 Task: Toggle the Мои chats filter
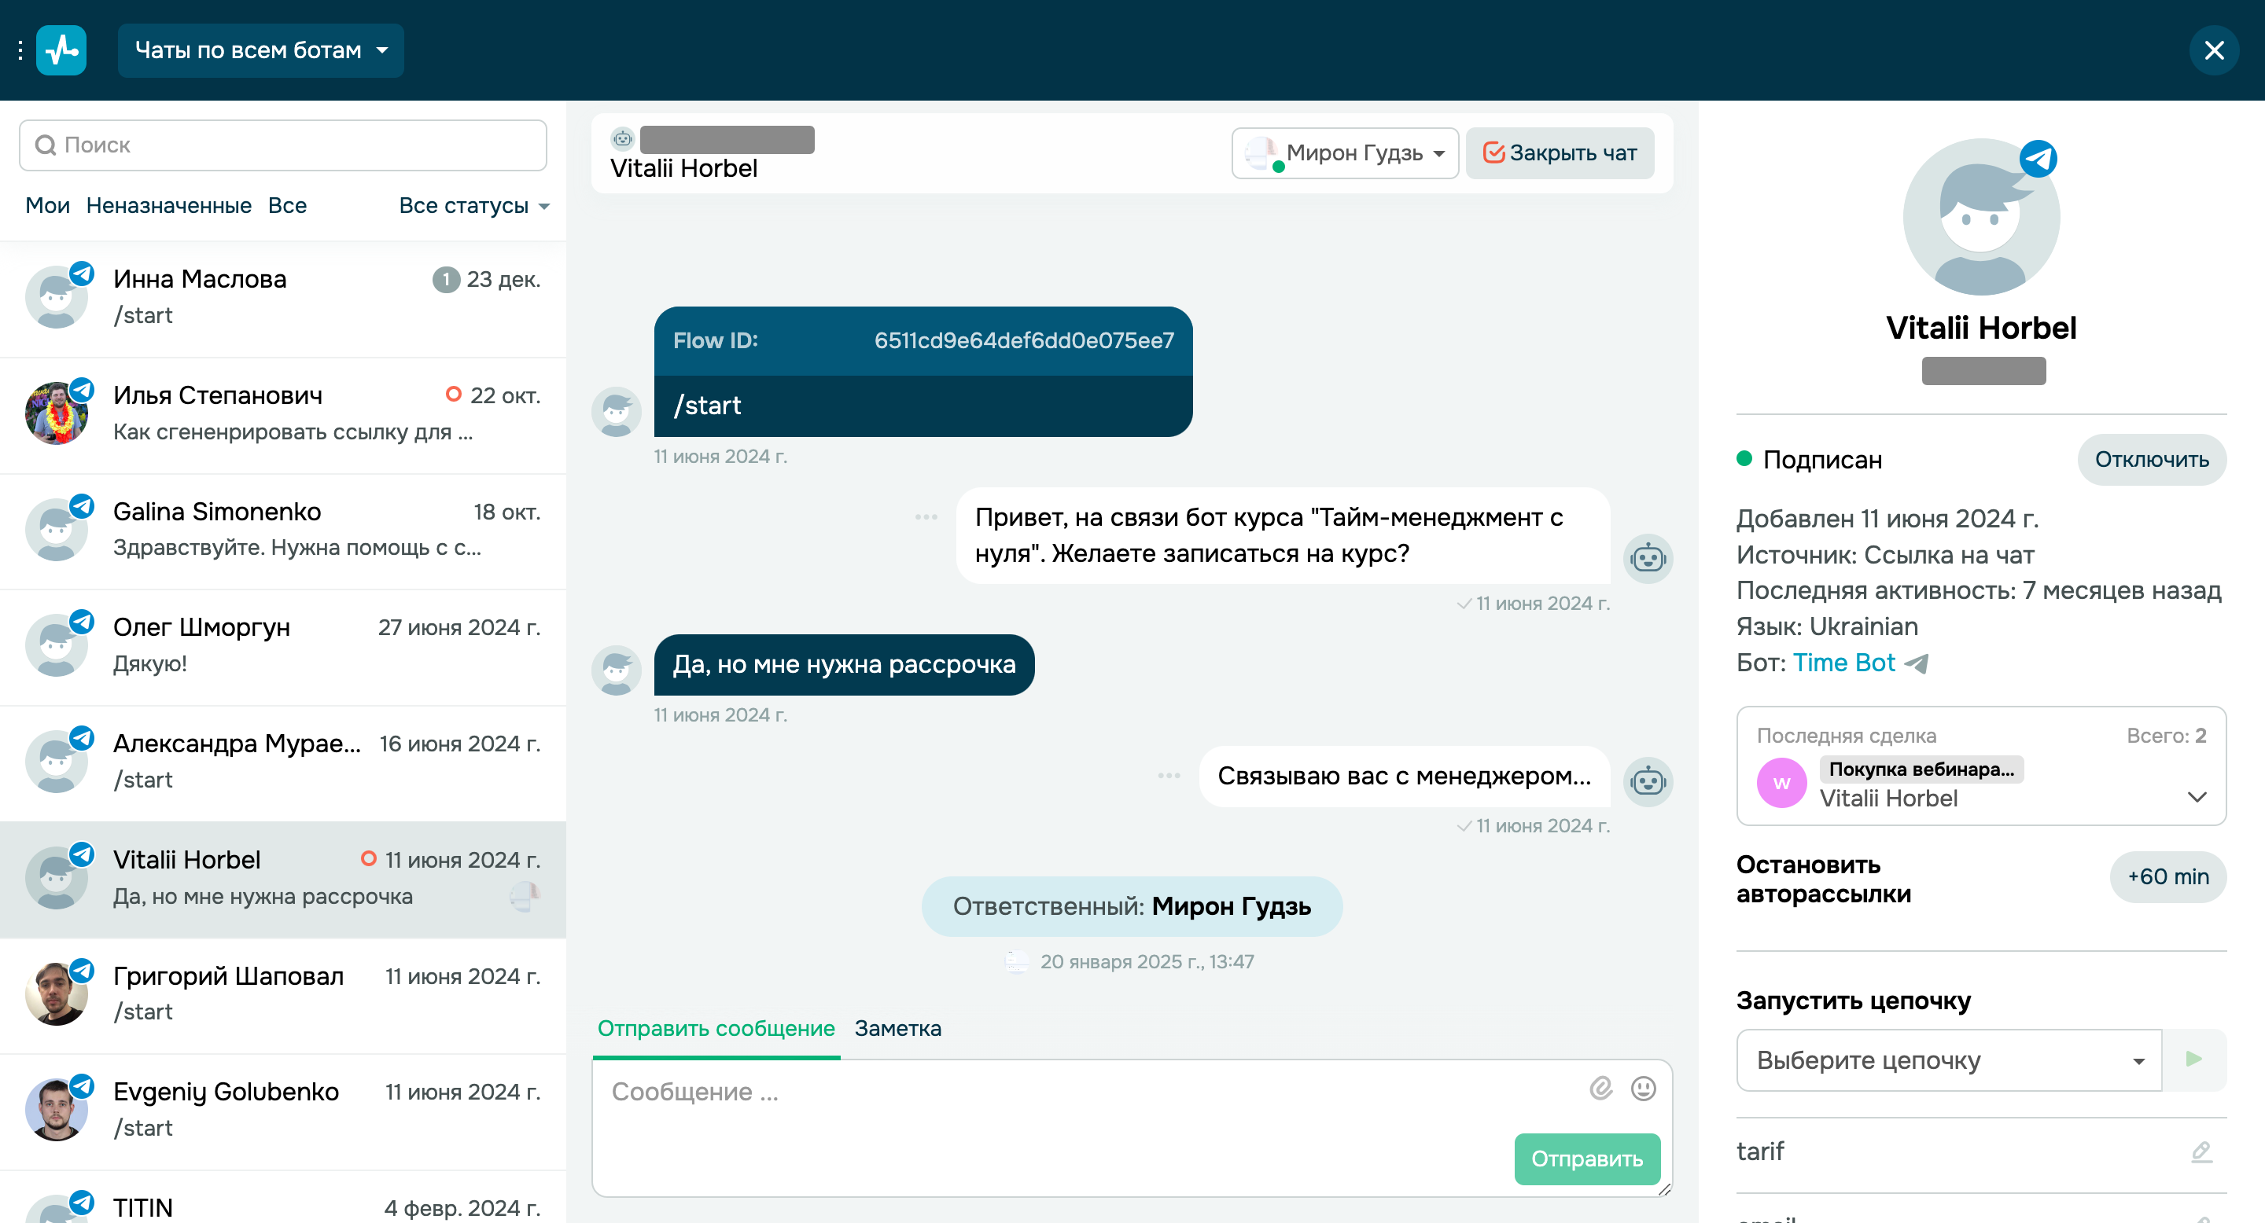(x=46, y=204)
